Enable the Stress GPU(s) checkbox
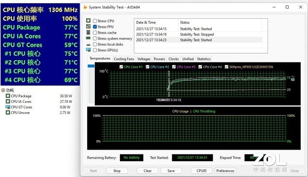This screenshot has width=308, height=177. coord(95,50)
